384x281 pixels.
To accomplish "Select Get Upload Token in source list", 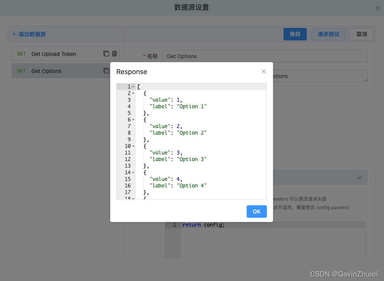I will pos(54,54).
